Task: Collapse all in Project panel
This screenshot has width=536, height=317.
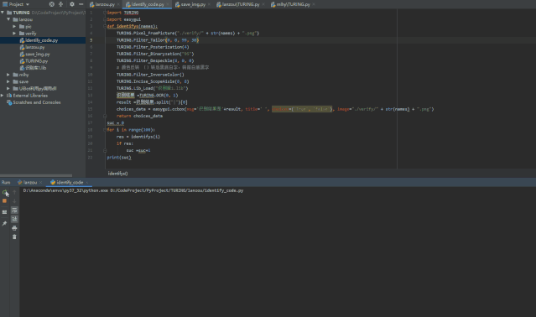Action: point(61,4)
